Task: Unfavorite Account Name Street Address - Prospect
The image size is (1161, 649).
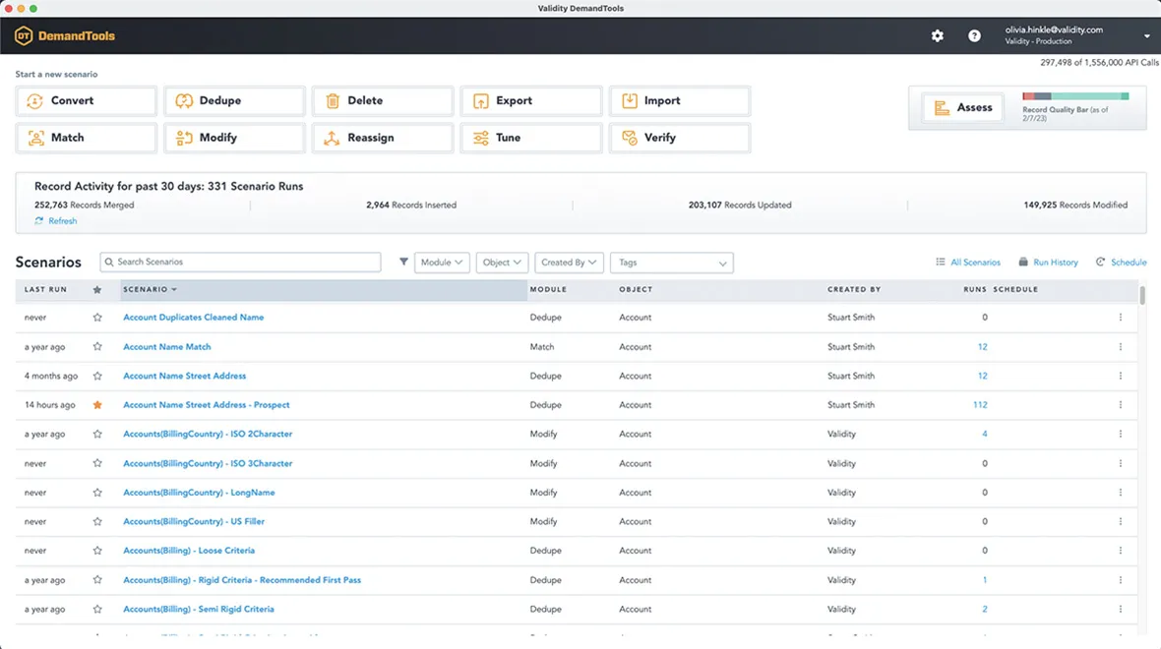Action: click(x=97, y=405)
